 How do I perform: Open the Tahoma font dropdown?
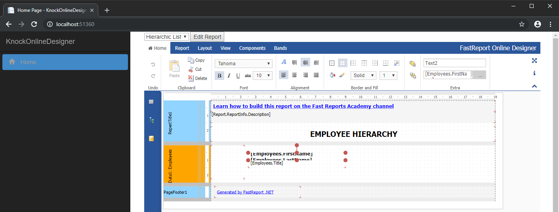tap(244, 64)
